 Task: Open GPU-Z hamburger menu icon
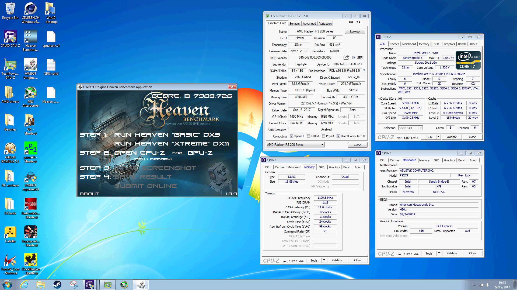(x=365, y=22)
